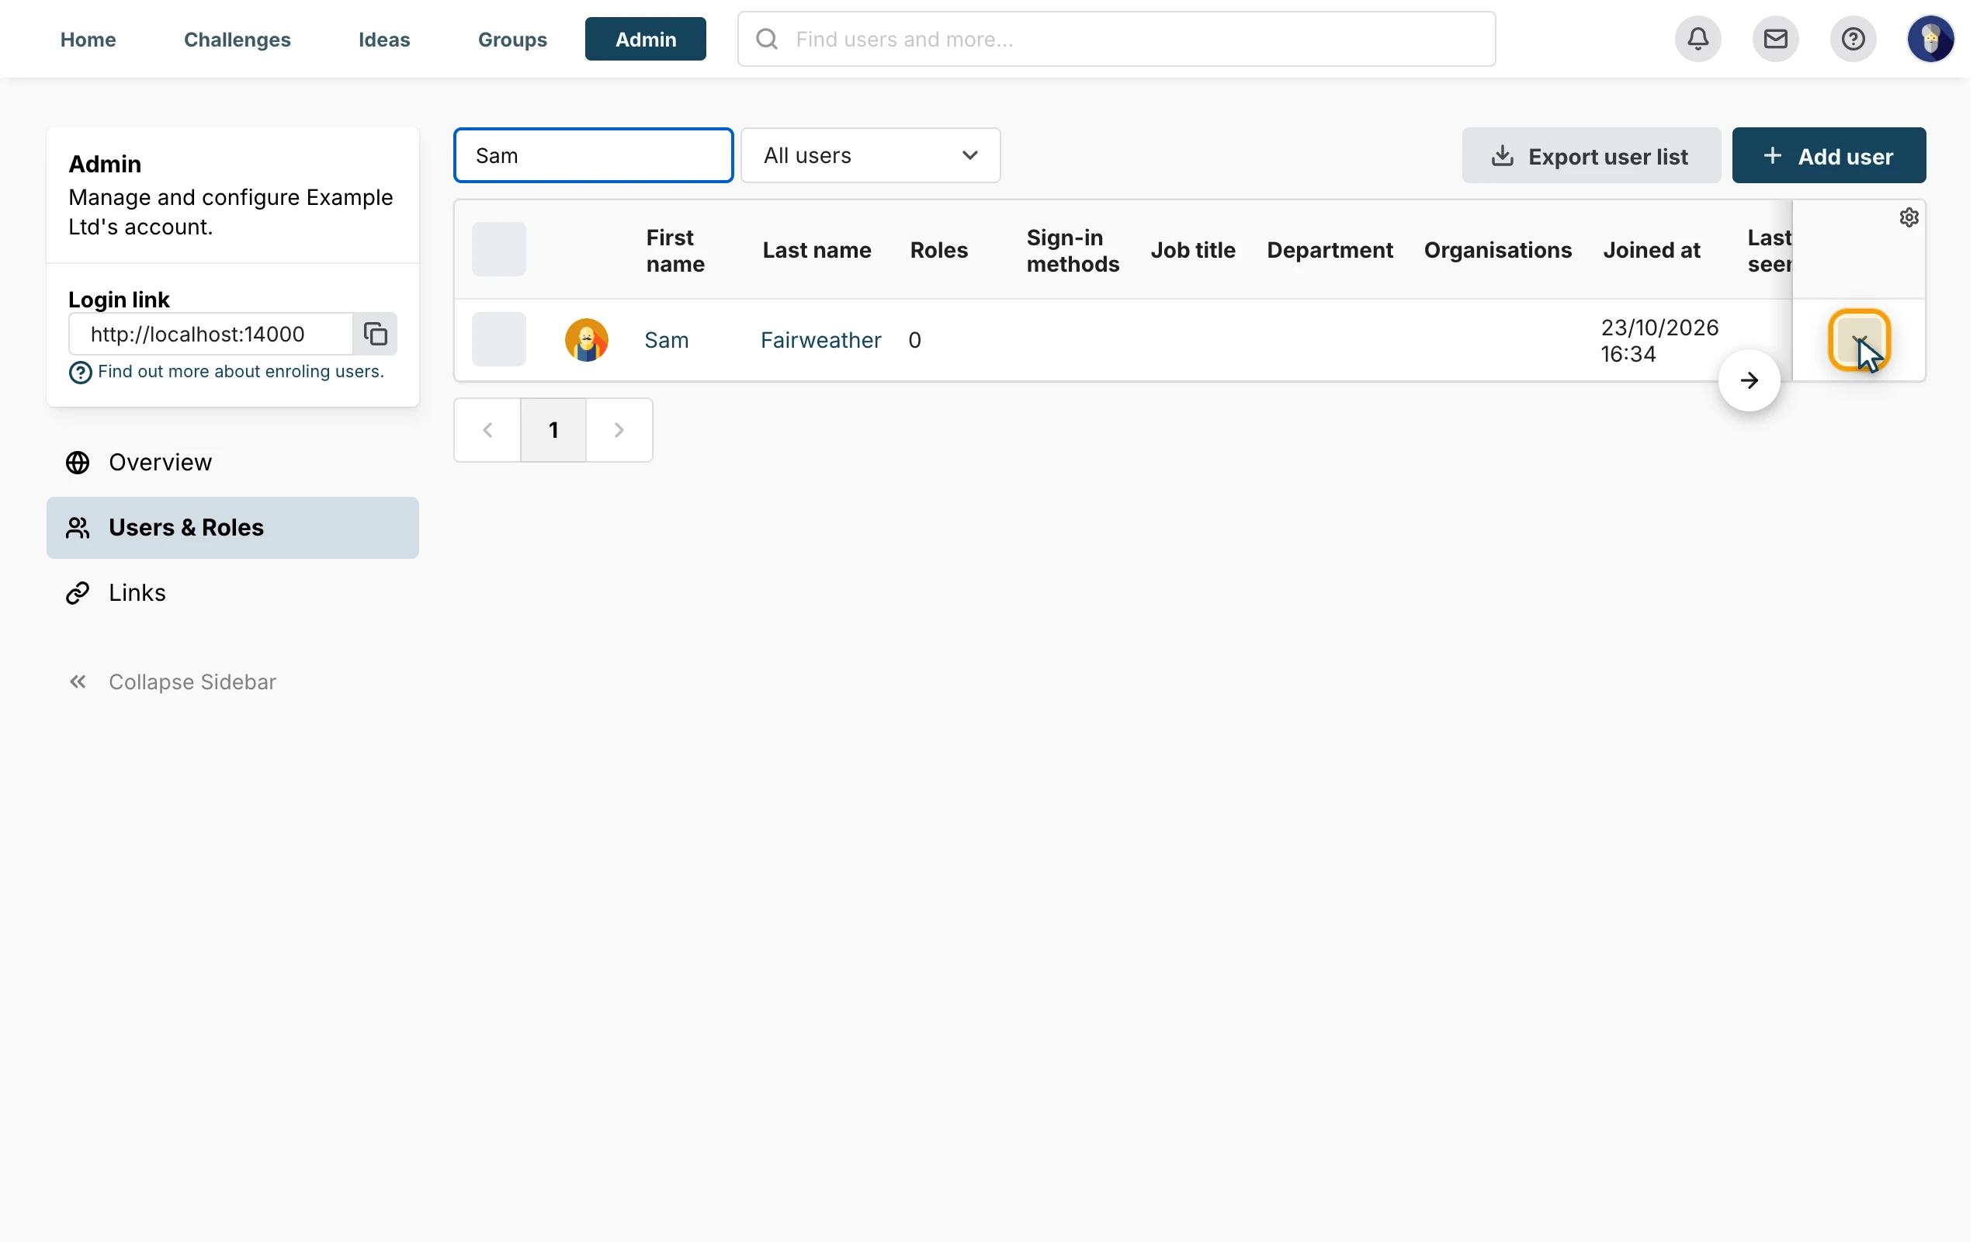Click the joined date 23/10/2026 16:34
Viewport: 1987px width, 1242px height.
pyautogui.click(x=1659, y=340)
